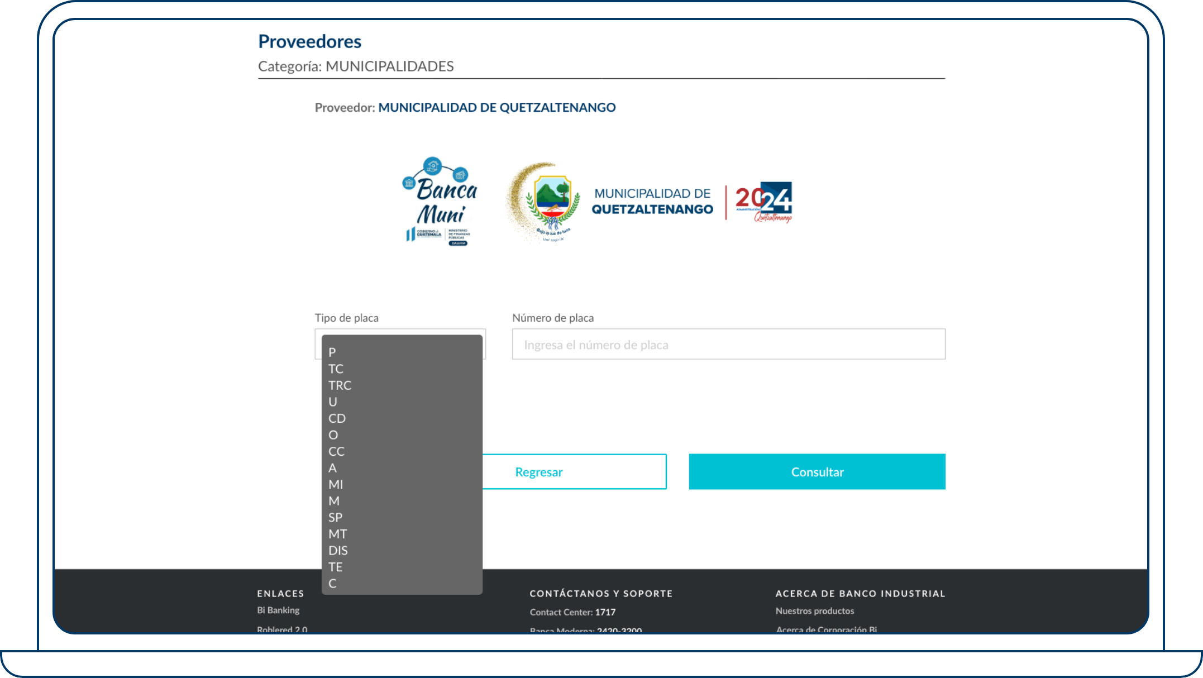Choose the TC plate type option
The height and width of the screenshot is (678, 1203).
pos(402,369)
